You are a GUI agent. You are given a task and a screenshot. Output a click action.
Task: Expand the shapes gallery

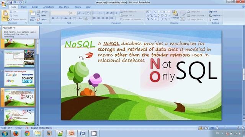(169, 19)
